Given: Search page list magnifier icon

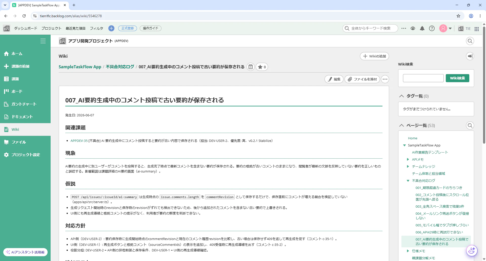Looking at the screenshot, I should pyautogui.click(x=470, y=125).
